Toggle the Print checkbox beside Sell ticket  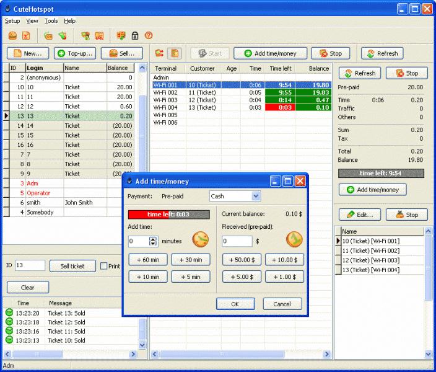(x=104, y=266)
